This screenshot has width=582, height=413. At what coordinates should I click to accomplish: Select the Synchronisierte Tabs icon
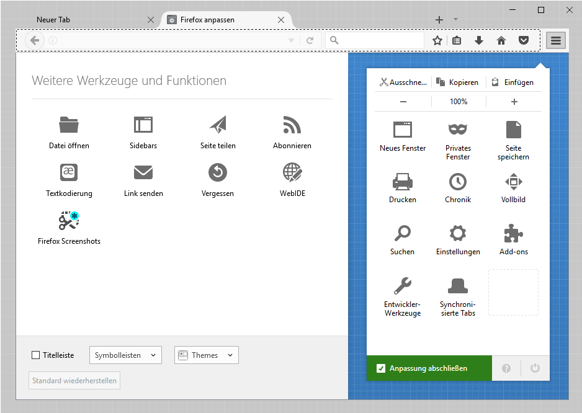458,285
